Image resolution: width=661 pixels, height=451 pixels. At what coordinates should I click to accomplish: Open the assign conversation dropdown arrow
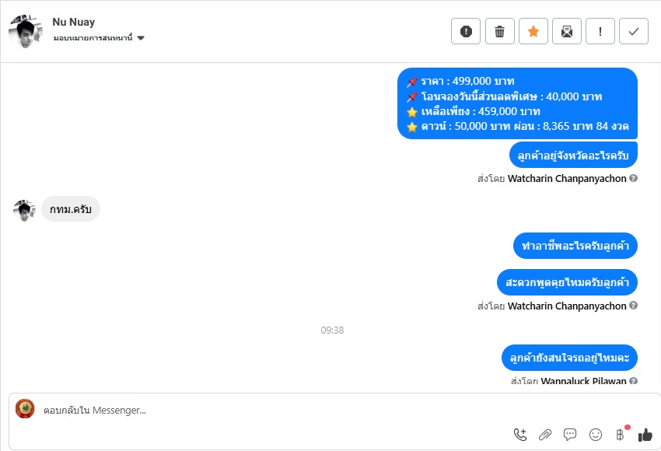(141, 38)
